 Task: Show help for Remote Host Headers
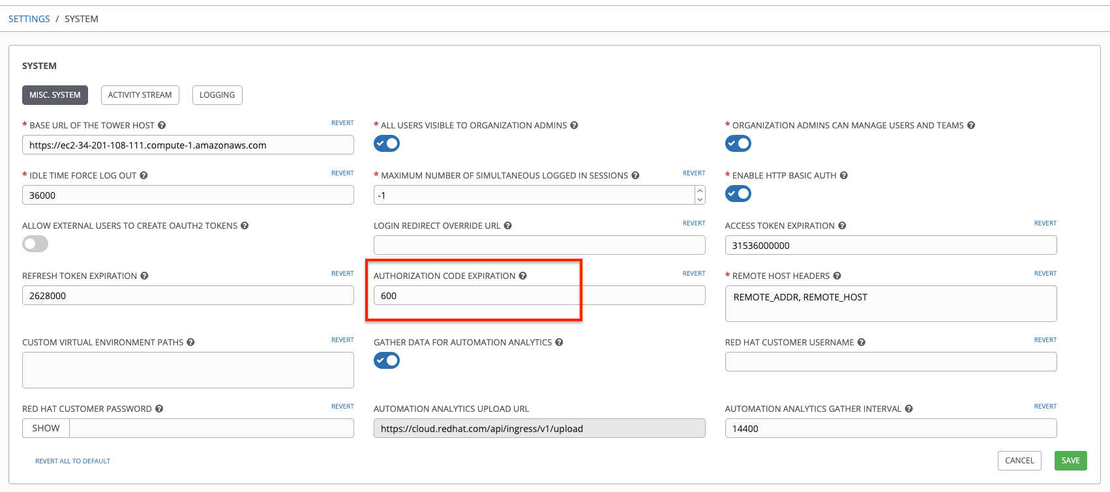[837, 276]
